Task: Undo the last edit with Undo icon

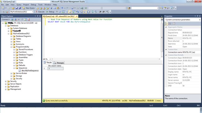Action: click(x=62, y=8)
